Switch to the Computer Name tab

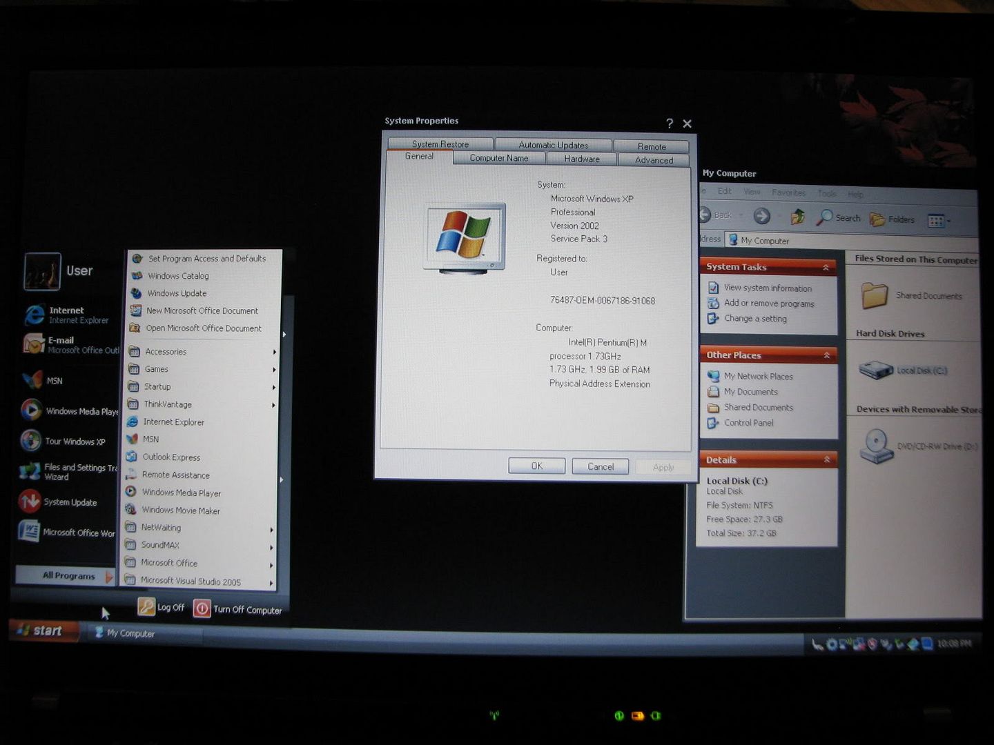[x=498, y=158]
